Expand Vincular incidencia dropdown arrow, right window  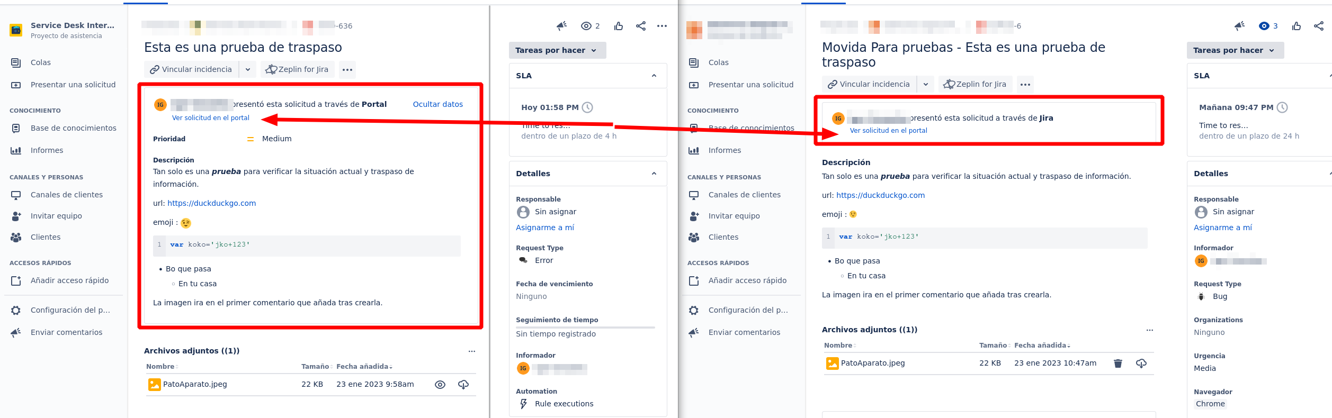pyautogui.click(x=926, y=84)
